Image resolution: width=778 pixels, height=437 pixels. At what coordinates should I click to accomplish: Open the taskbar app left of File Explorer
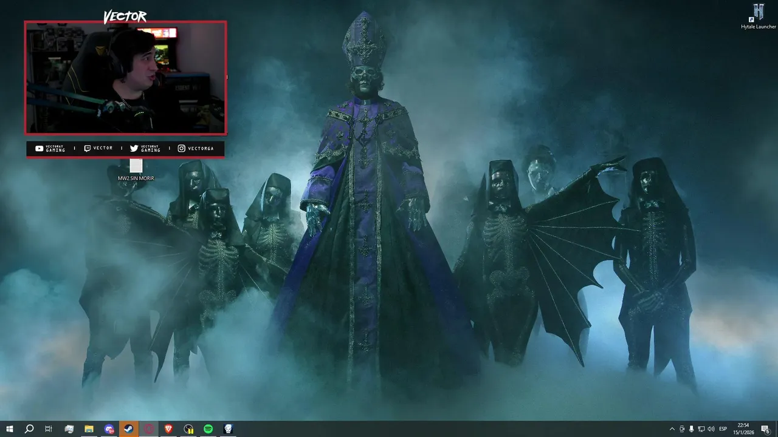[69, 429]
